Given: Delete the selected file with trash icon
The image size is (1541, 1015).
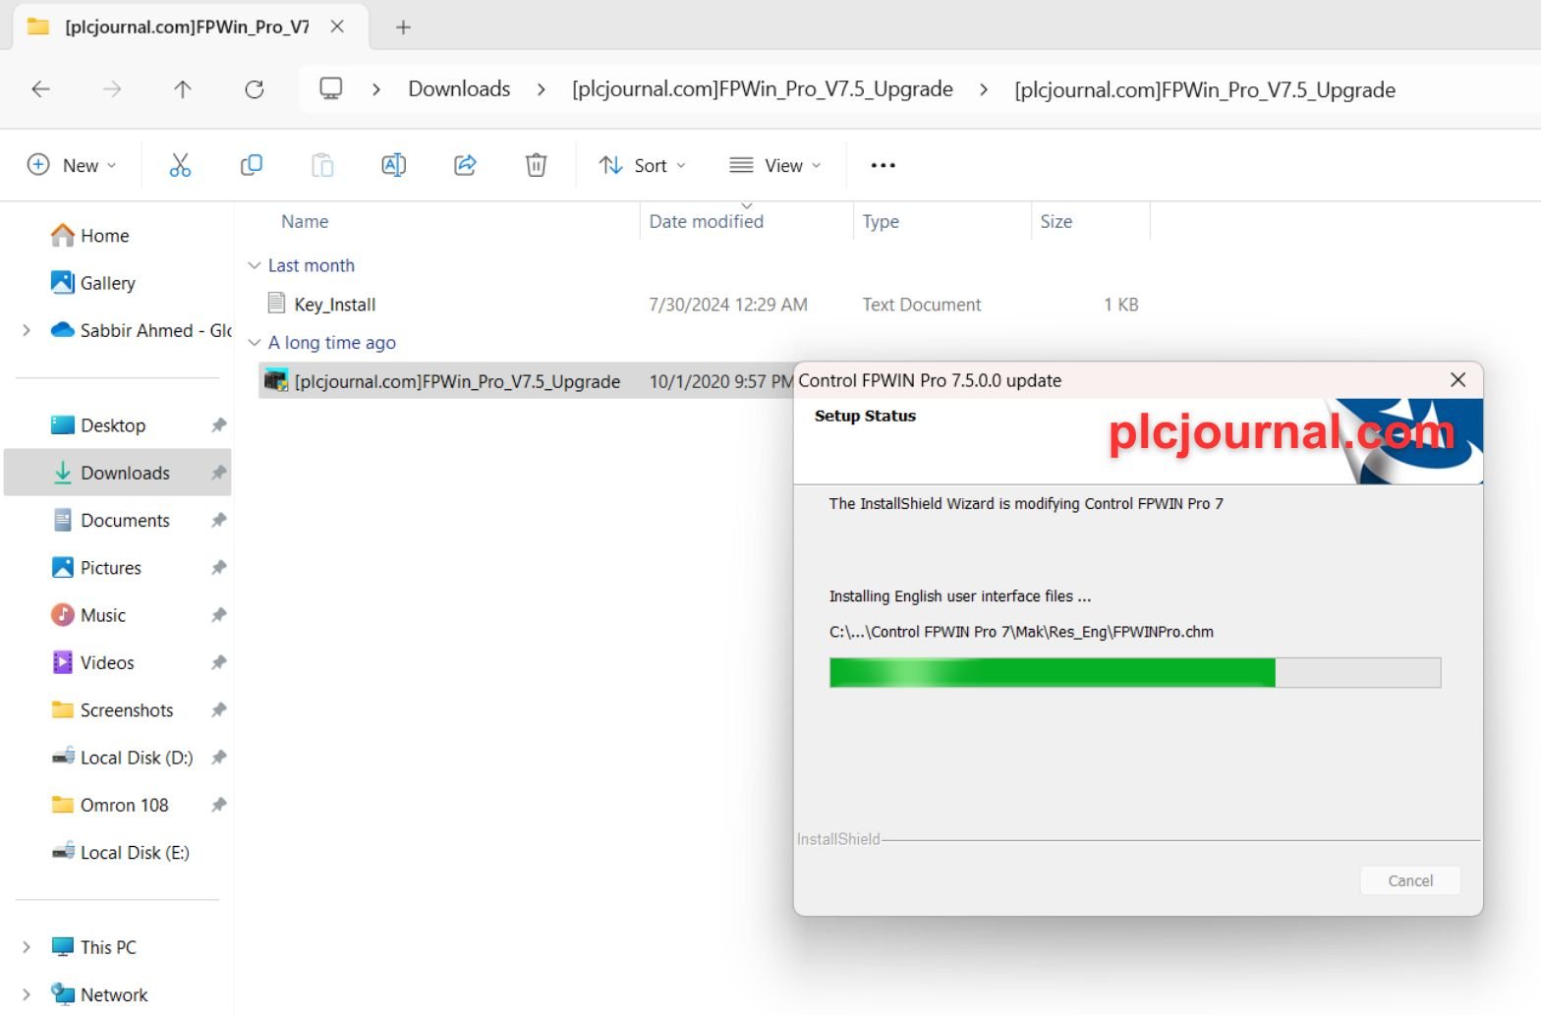Looking at the screenshot, I should click(x=536, y=165).
